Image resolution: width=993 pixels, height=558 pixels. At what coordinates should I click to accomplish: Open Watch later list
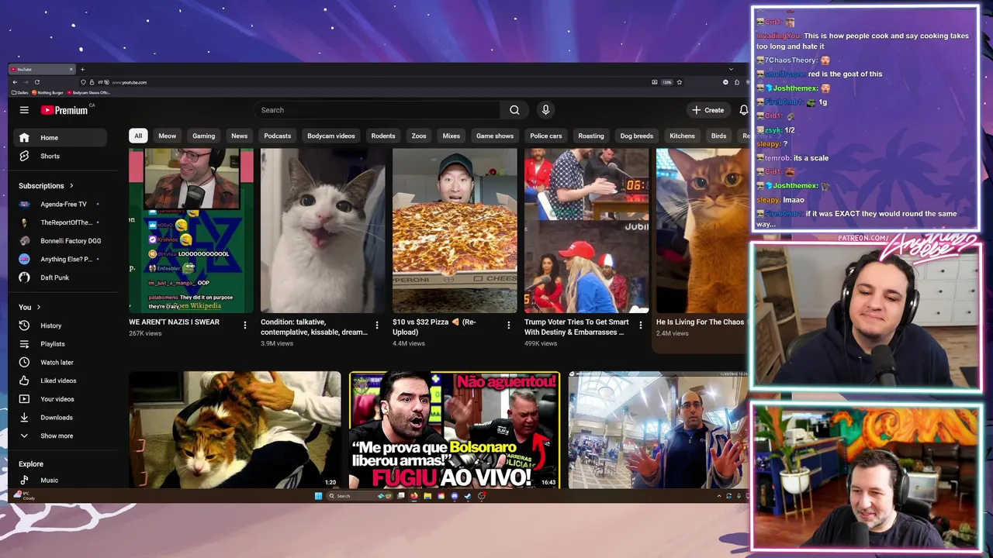(60, 362)
